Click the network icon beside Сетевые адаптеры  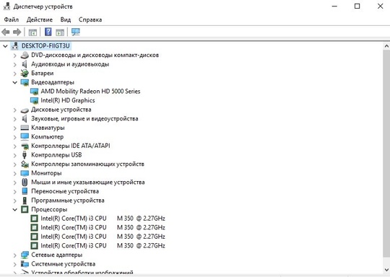(25, 255)
